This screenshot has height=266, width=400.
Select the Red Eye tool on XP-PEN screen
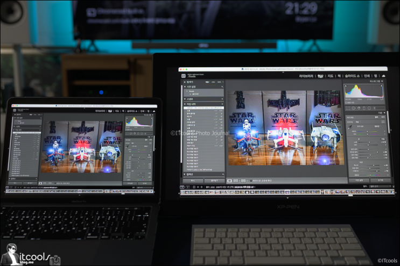[359, 108]
